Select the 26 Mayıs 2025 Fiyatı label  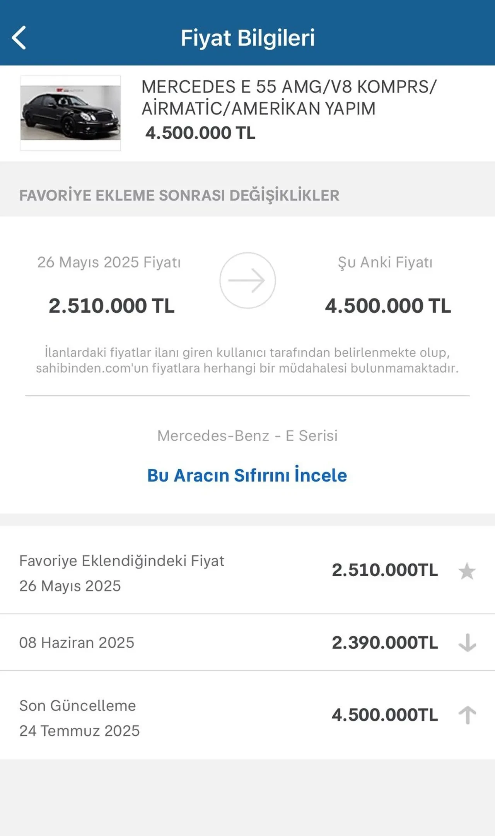109,262
